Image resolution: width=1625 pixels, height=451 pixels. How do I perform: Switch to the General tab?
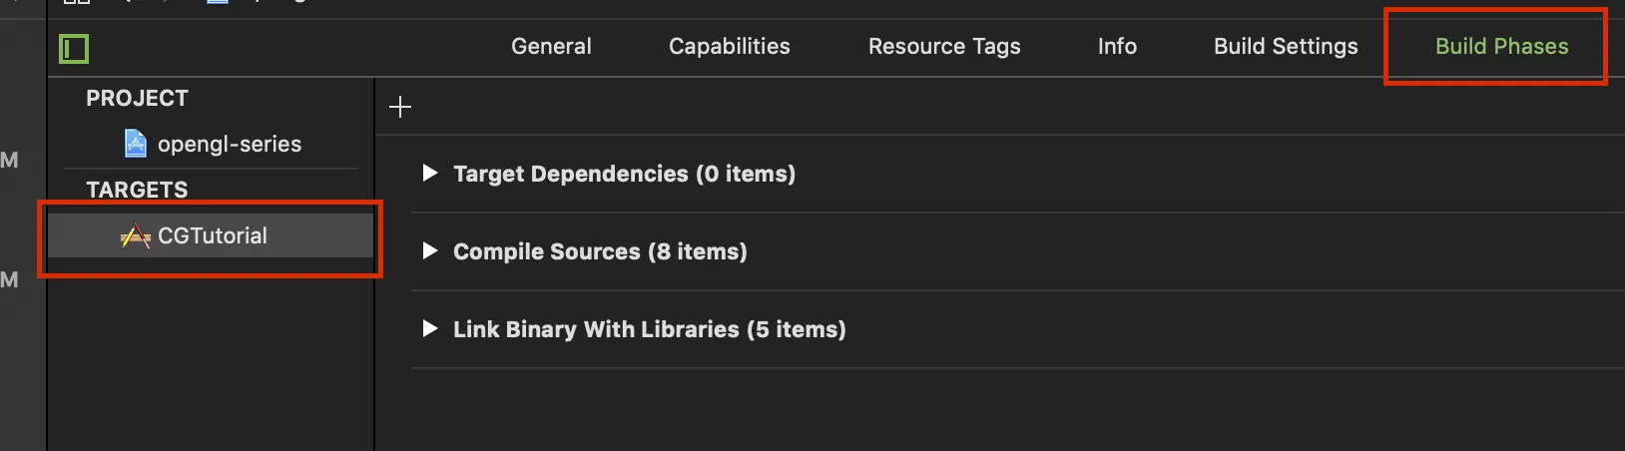pos(551,47)
